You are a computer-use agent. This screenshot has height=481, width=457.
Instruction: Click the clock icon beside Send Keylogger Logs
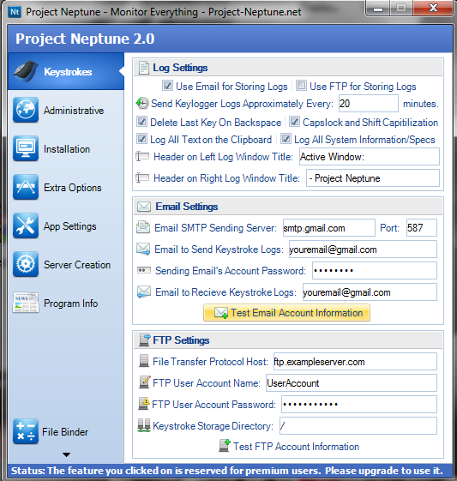[x=142, y=104]
